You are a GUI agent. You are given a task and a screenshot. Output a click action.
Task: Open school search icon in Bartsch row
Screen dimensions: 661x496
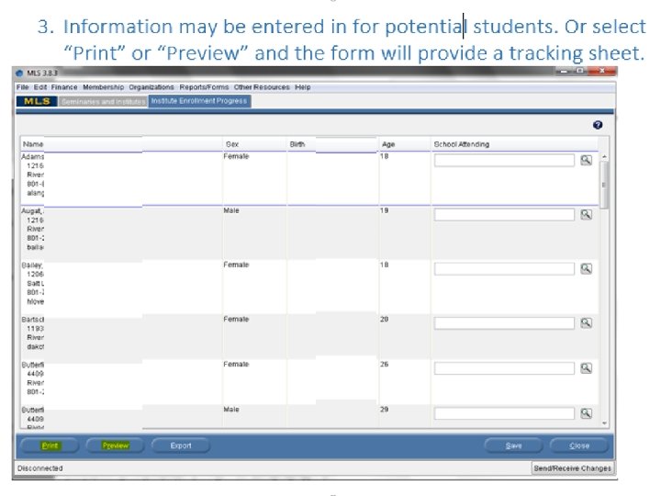(586, 322)
